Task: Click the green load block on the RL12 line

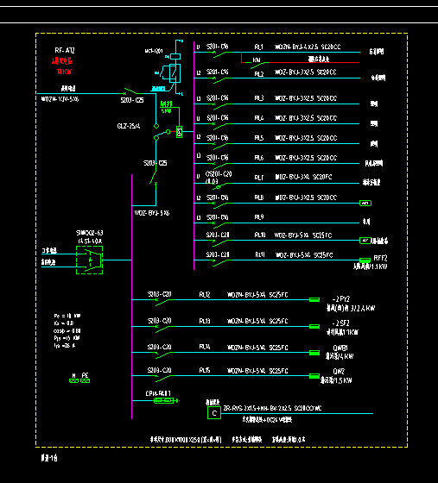Action: [x=314, y=299]
